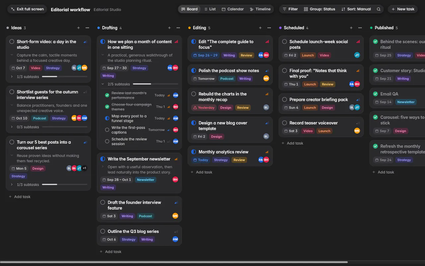Click priority icon on 'Write the September newsletter'

click(176, 159)
